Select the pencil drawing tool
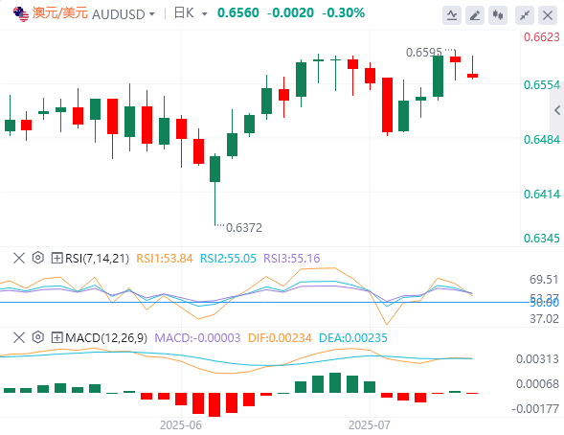The width and height of the screenshot is (564, 435). [475, 15]
